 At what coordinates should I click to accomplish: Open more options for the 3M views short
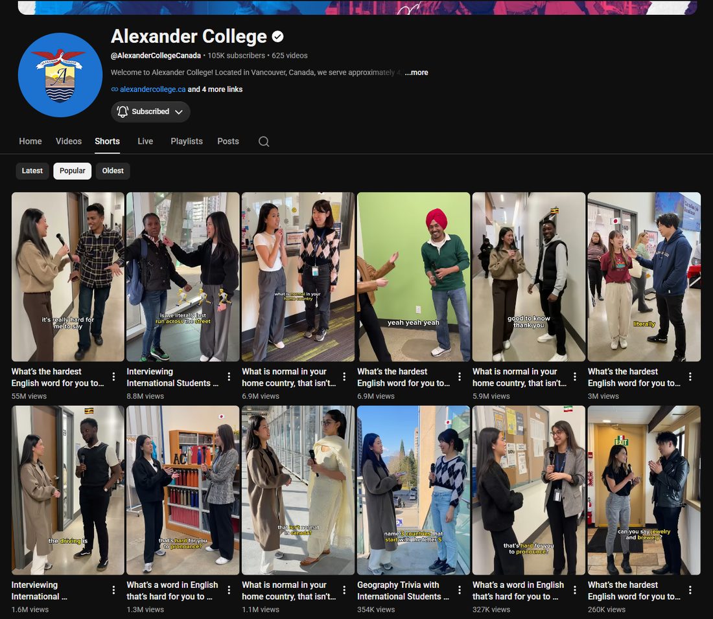point(690,376)
